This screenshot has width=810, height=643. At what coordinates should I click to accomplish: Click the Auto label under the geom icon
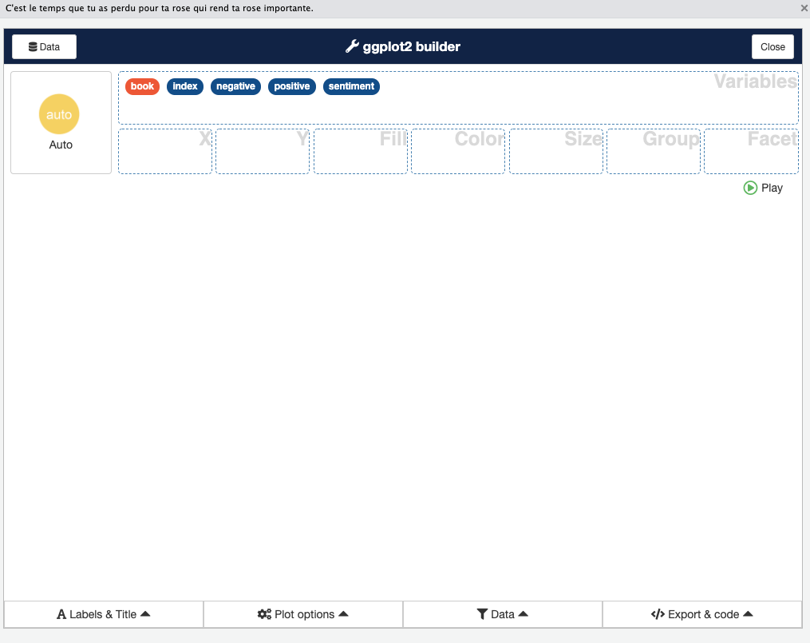coord(61,145)
